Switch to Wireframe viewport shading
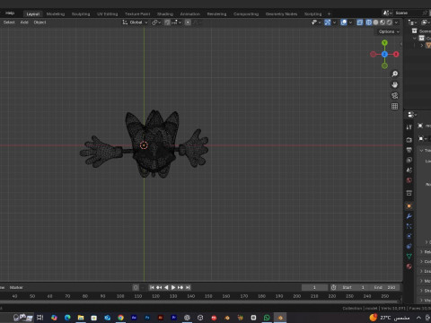The height and width of the screenshot is (323, 431). (x=369, y=22)
